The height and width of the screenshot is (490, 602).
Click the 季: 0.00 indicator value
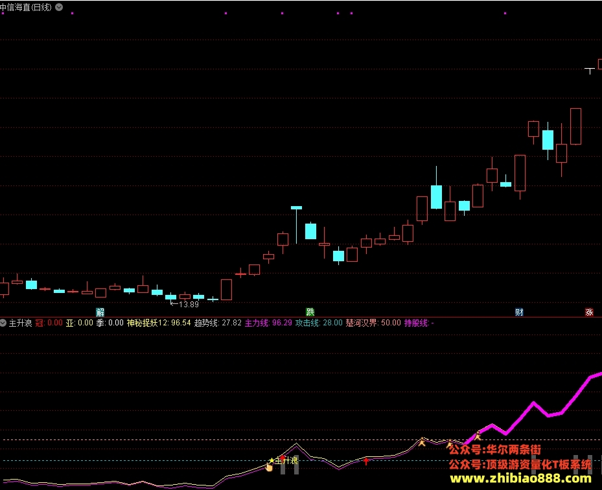click(x=110, y=323)
